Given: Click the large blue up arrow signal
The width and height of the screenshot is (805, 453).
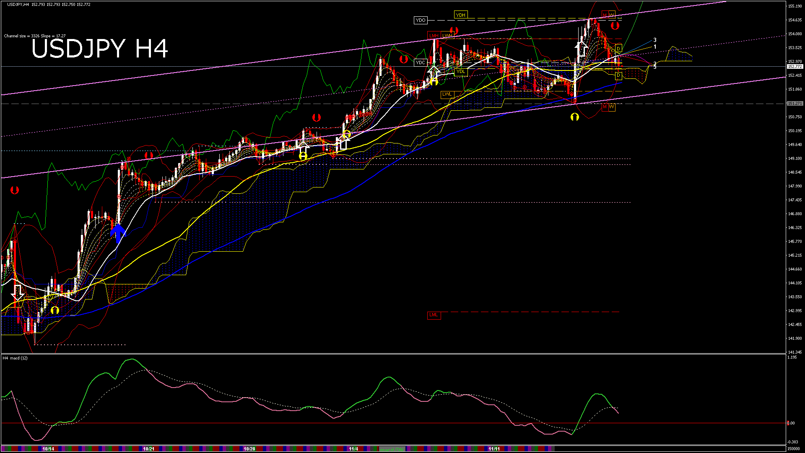Looking at the screenshot, I should pyautogui.click(x=118, y=233).
